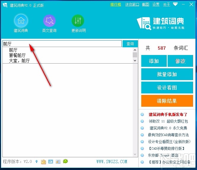Image resolution: width=197 pixels, height=170 pixels.
Task: Select the suggestion 宴餐前厅
Action: pos(17,55)
